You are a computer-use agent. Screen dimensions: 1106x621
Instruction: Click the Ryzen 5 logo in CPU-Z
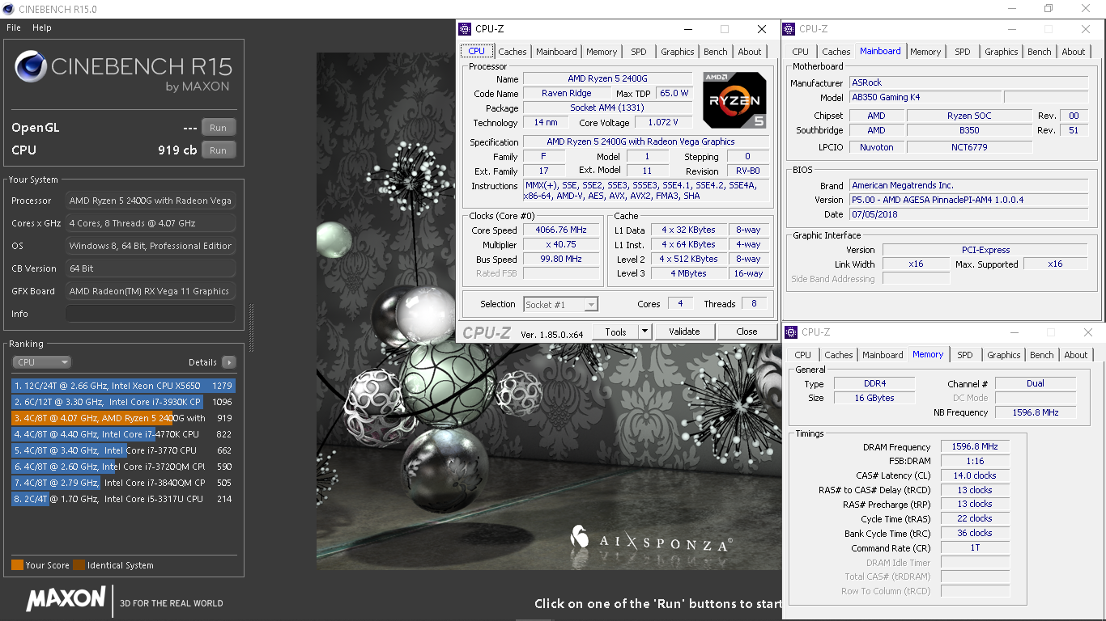click(734, 100)
